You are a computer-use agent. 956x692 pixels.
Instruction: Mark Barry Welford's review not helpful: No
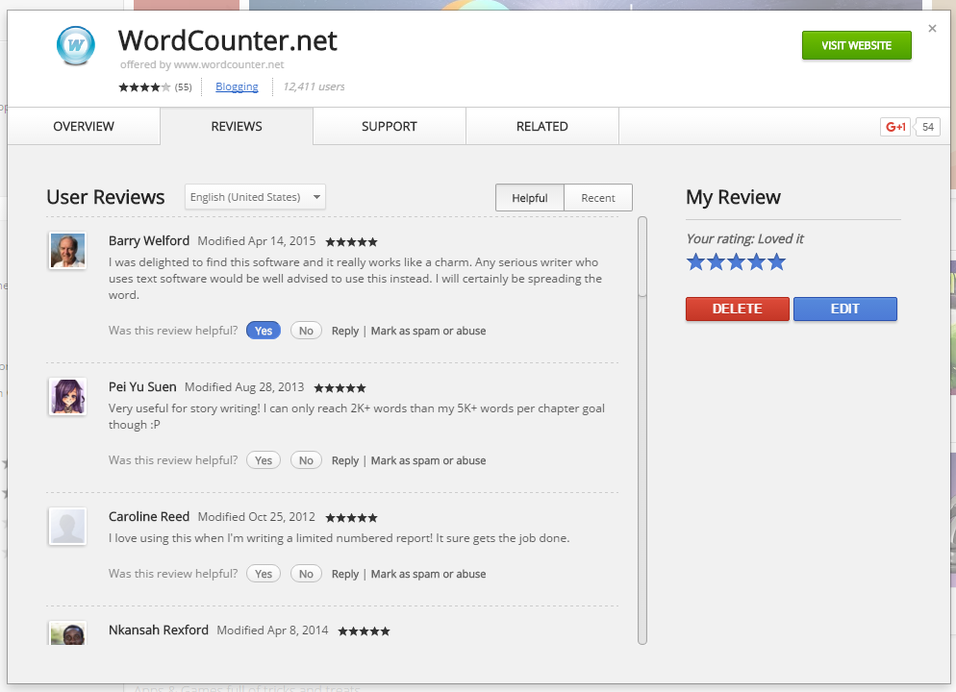point(306,331)
